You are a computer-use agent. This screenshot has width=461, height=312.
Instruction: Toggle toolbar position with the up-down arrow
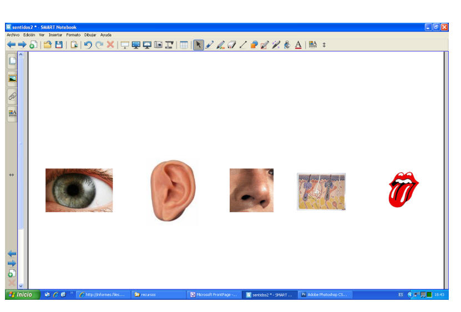325,45
